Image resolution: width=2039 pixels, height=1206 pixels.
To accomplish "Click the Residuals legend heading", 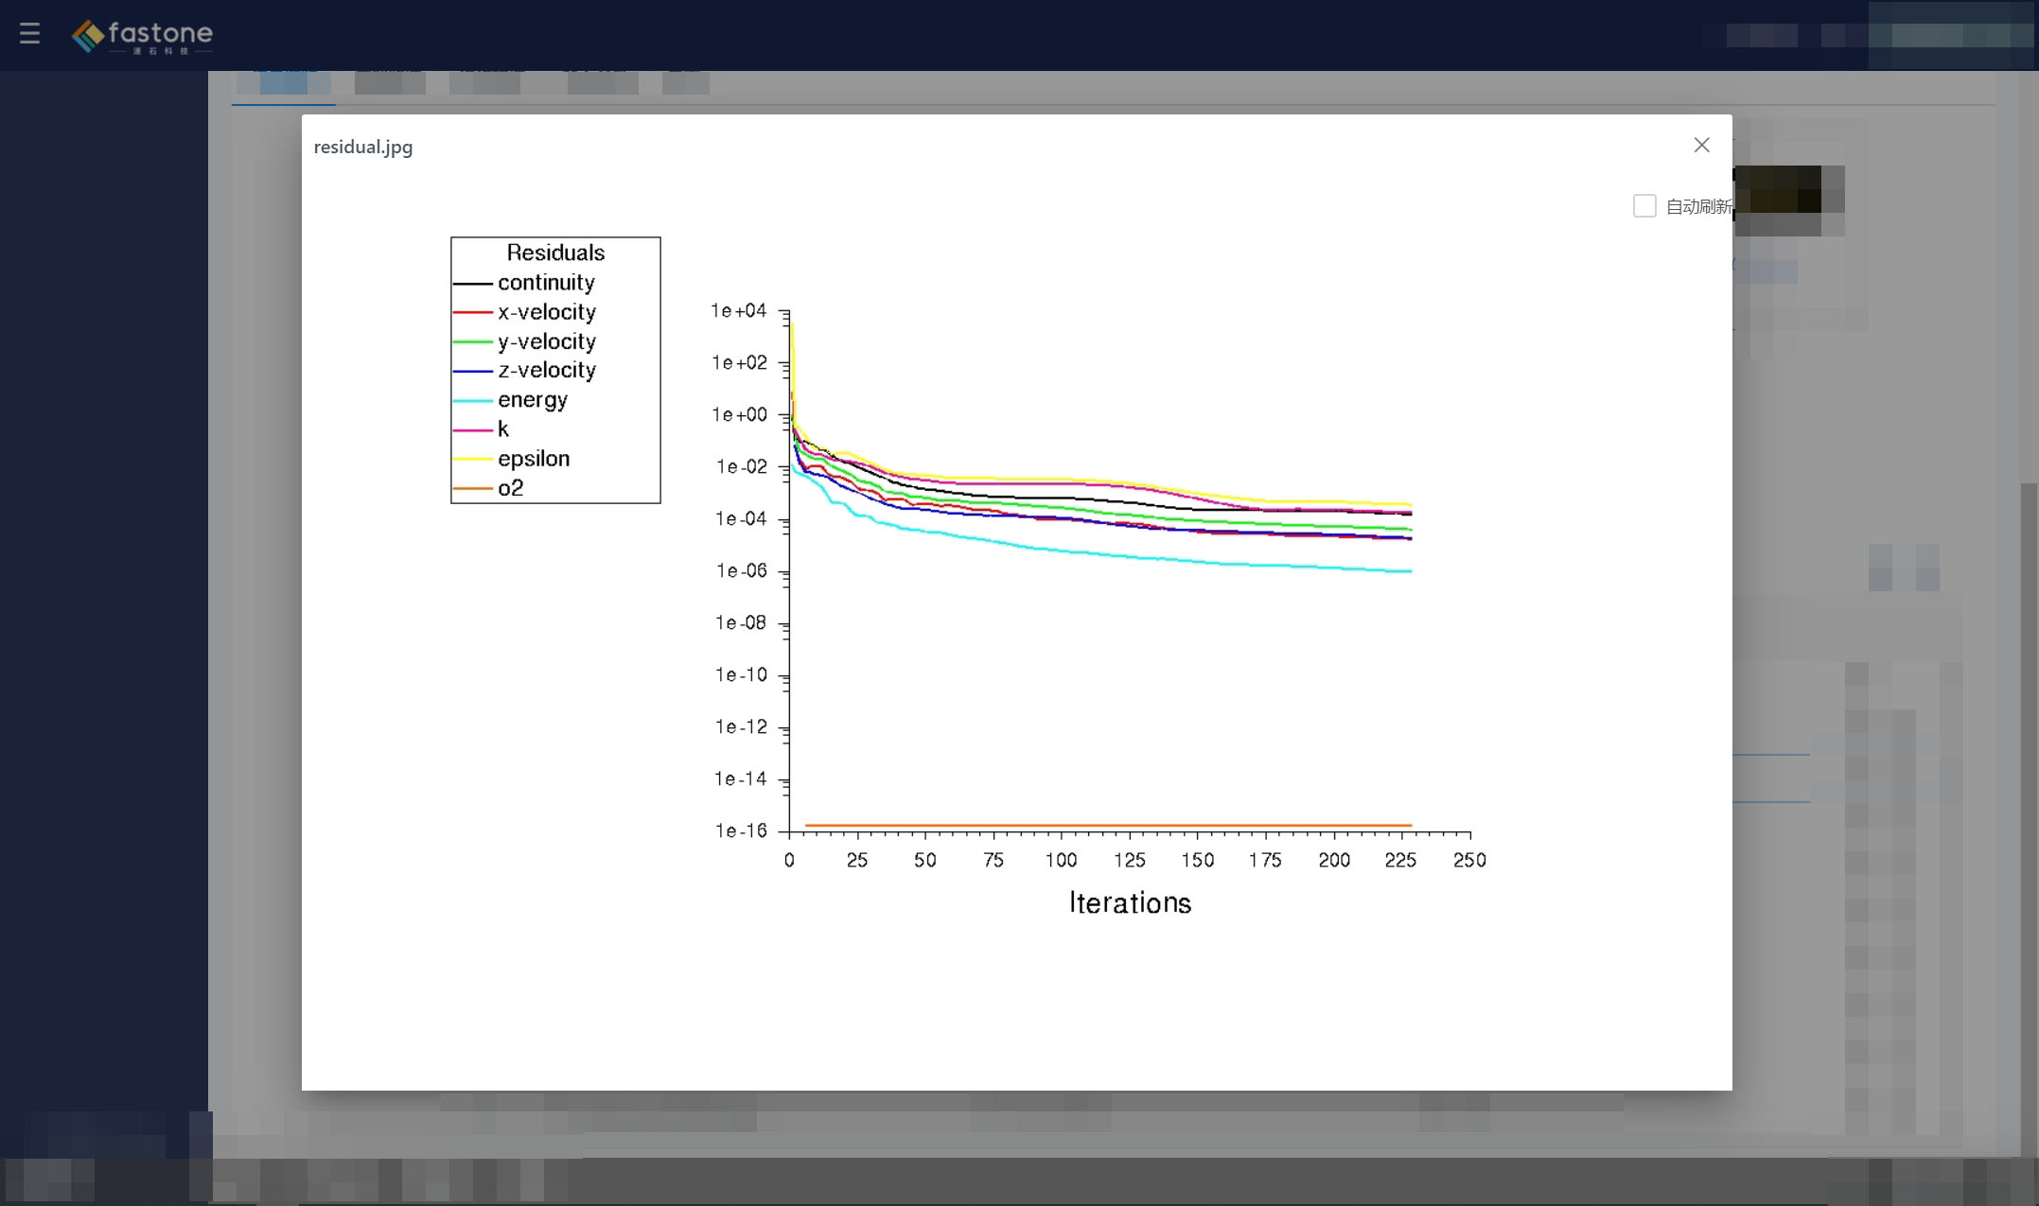I will point(555,253).
